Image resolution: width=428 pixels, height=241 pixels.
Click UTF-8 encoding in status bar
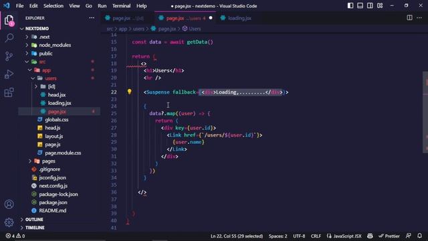(x=299, y=236)
